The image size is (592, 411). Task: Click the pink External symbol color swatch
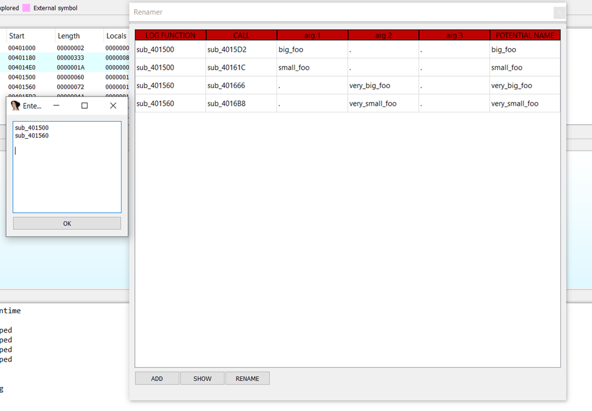[26, 8]
